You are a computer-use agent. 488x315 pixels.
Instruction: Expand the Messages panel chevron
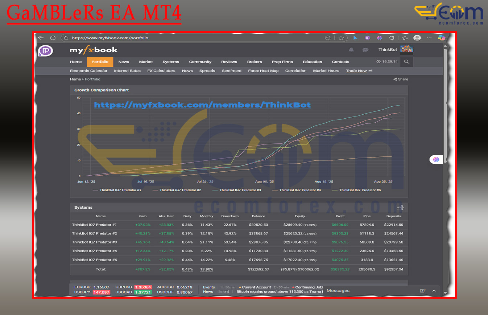434,291
